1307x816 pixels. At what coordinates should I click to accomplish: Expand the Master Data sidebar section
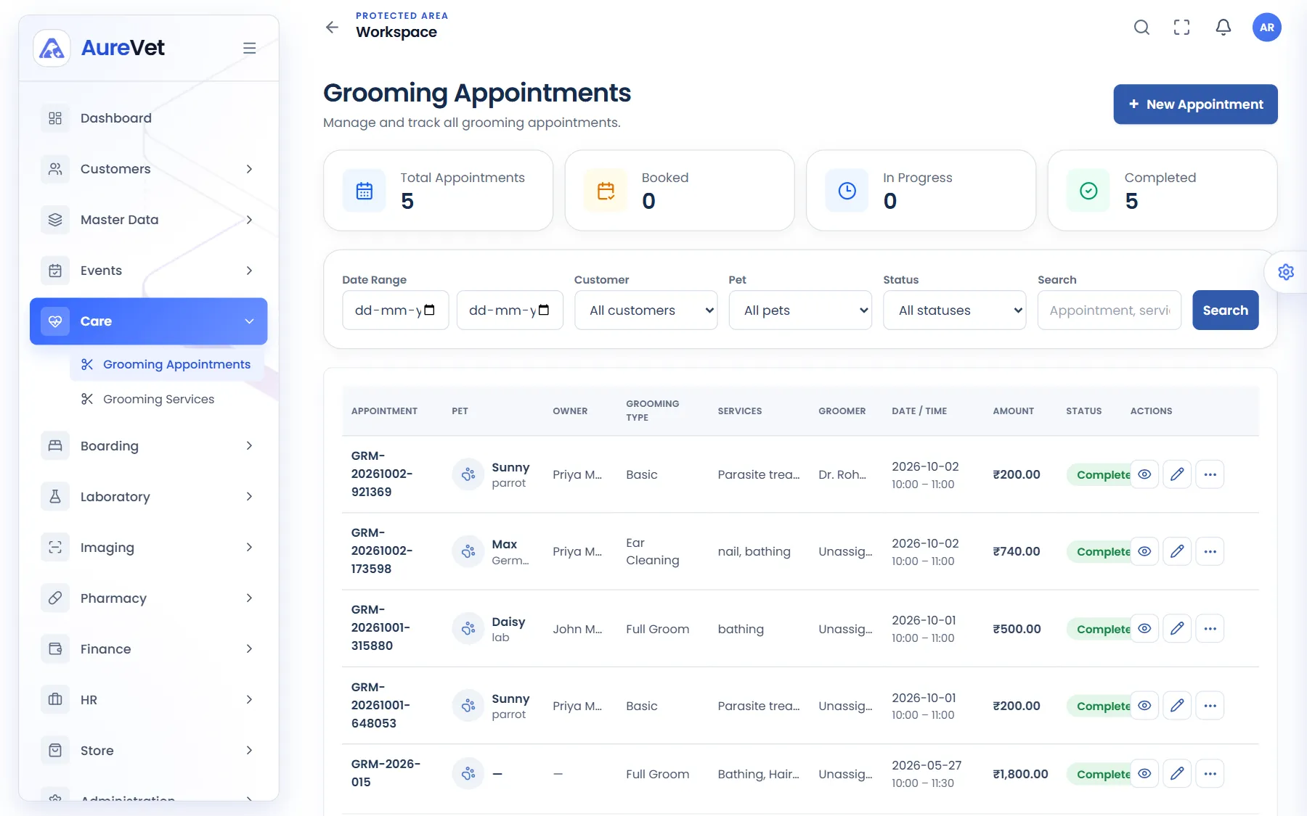click(x=148, y=220)
